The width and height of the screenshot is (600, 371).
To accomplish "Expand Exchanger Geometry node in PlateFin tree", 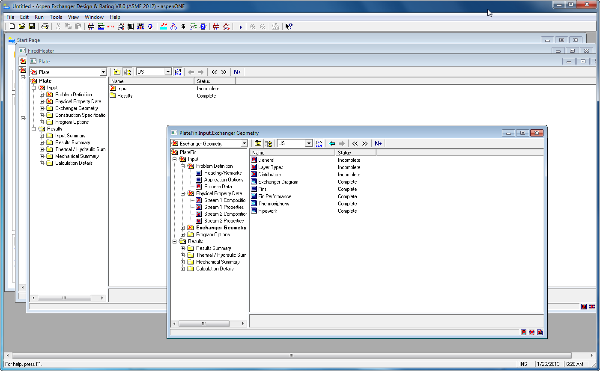I will click(x=183, y=228).
